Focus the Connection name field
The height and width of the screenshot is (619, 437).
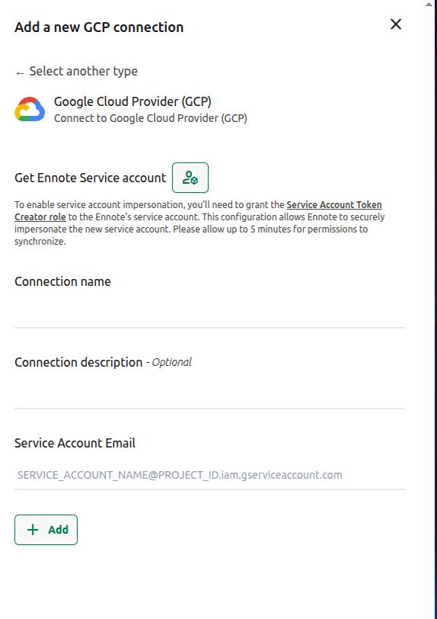(x=209, y=312)
